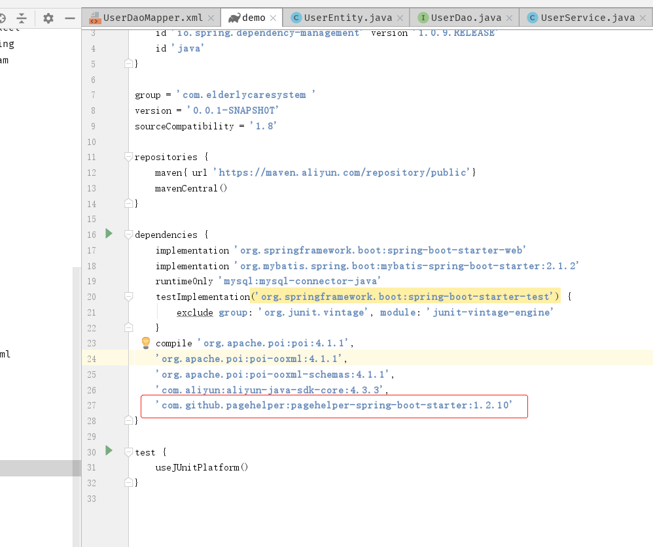This screenshot has width=653, height=547.
Task: Fold the test block on line 30
Action: click(x=129, y=452)
